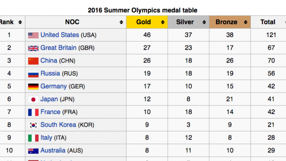This screenshot has width=286, height=161.
Task: Click the South Korea flag icon
Action: coord(33,125)
